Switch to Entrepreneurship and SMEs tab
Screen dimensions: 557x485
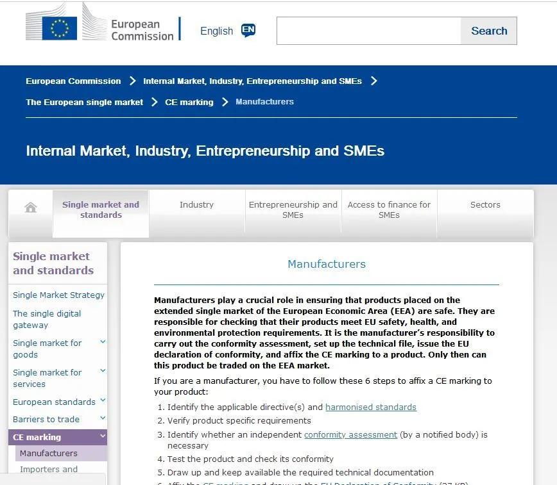pos(293,210)
